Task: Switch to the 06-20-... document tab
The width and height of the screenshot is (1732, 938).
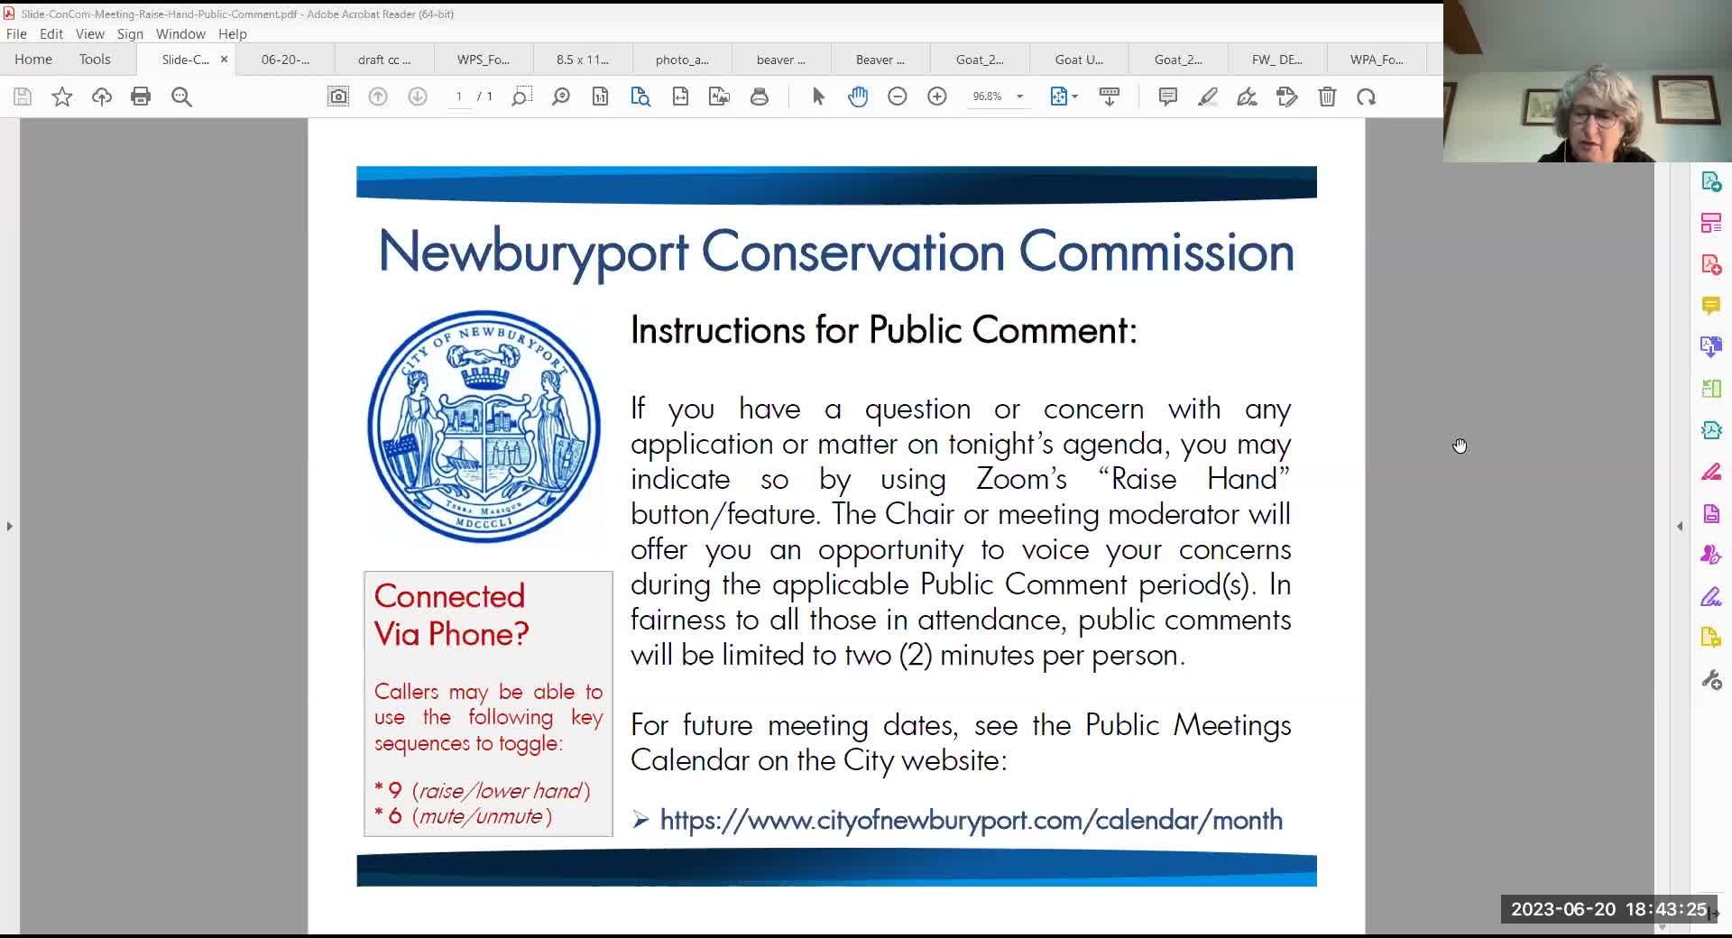Action: click(285, 60)
